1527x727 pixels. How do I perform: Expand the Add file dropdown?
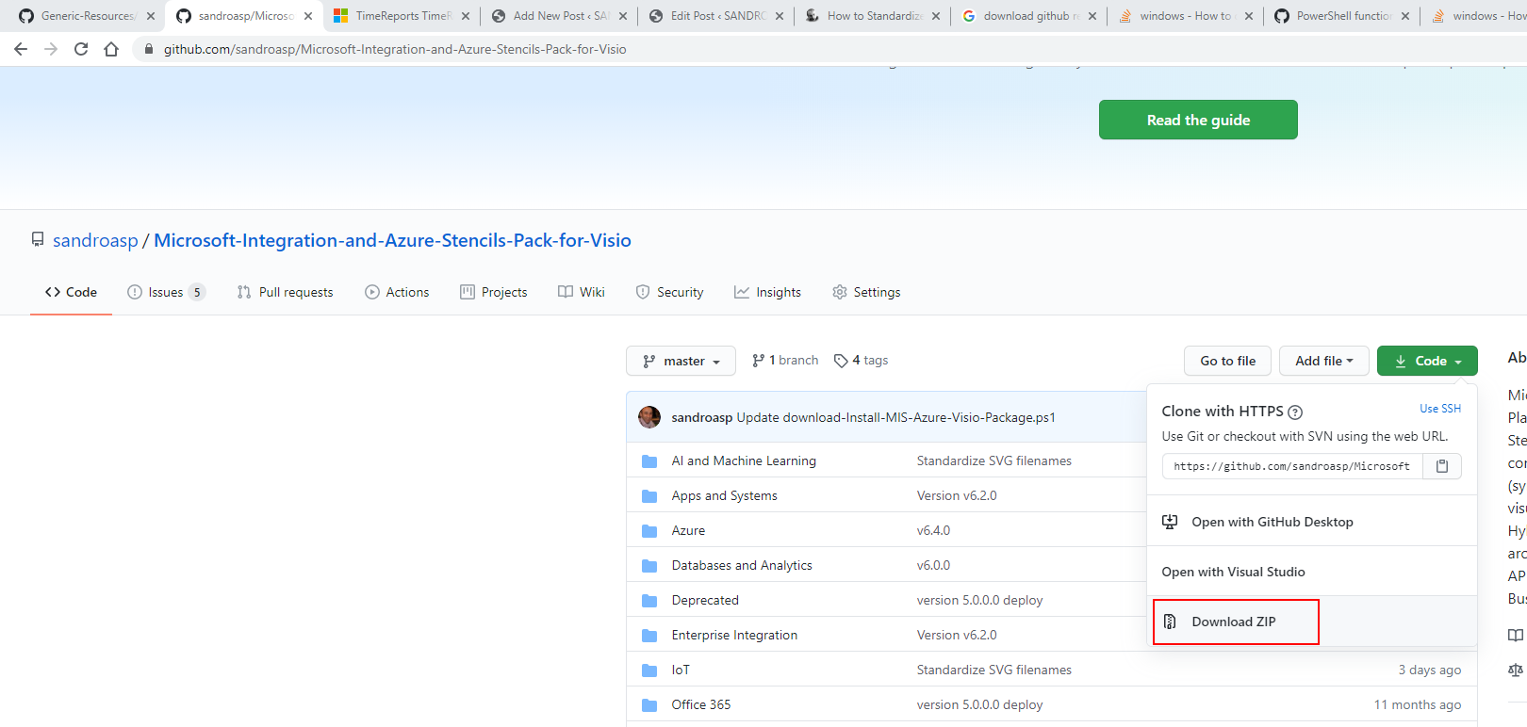tap(1323, 361)
